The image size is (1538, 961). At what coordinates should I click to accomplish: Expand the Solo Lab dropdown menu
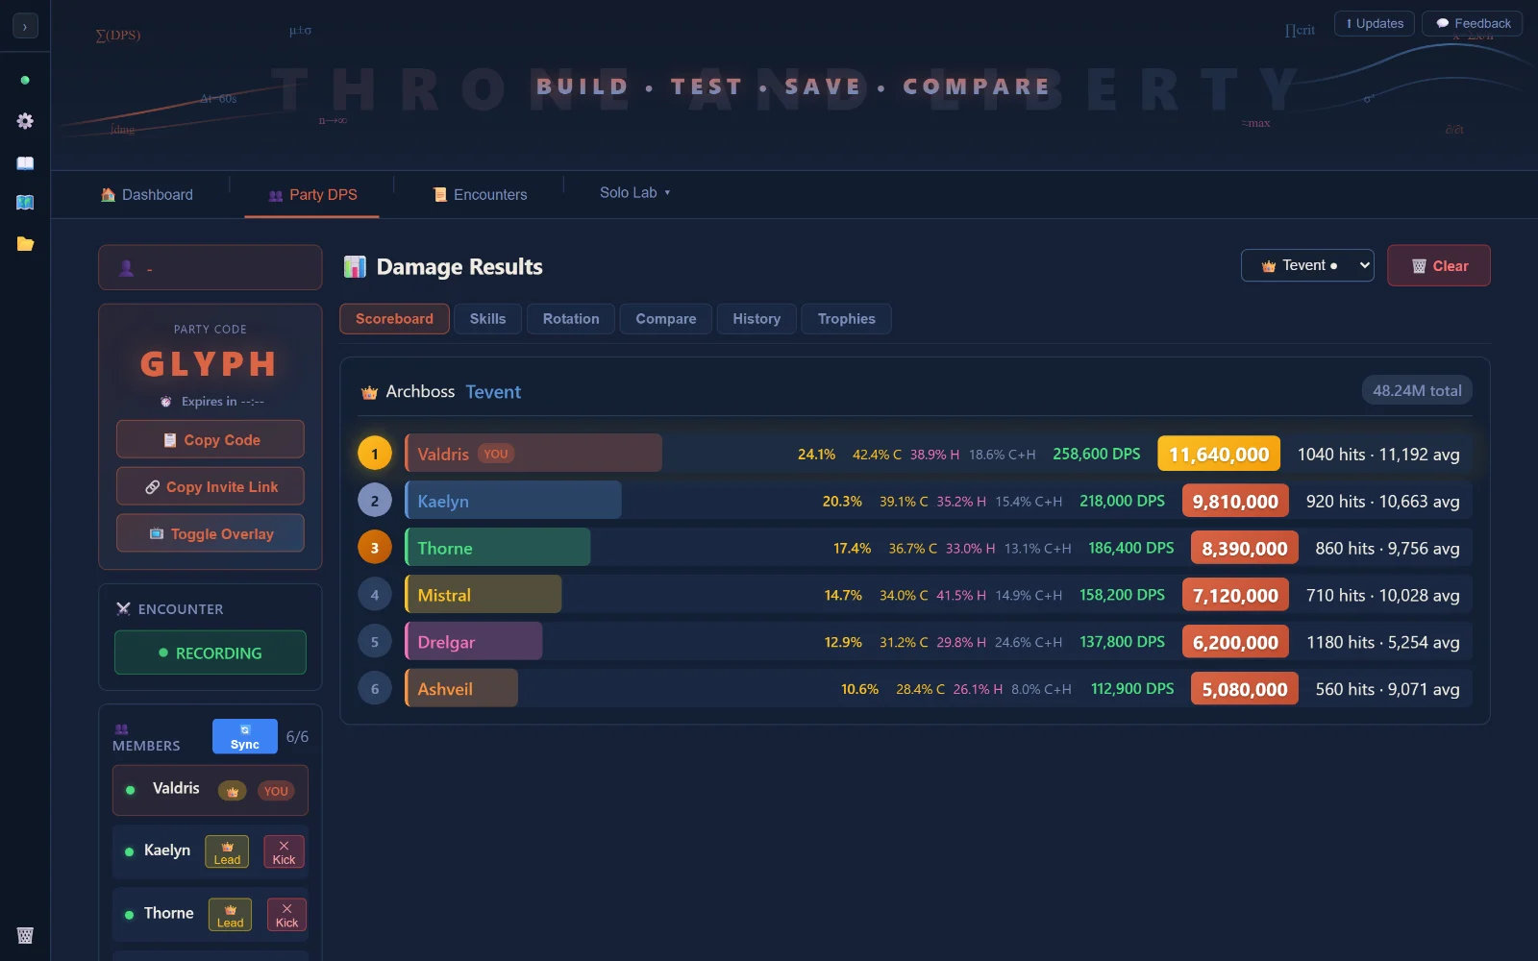click(634, 192)
